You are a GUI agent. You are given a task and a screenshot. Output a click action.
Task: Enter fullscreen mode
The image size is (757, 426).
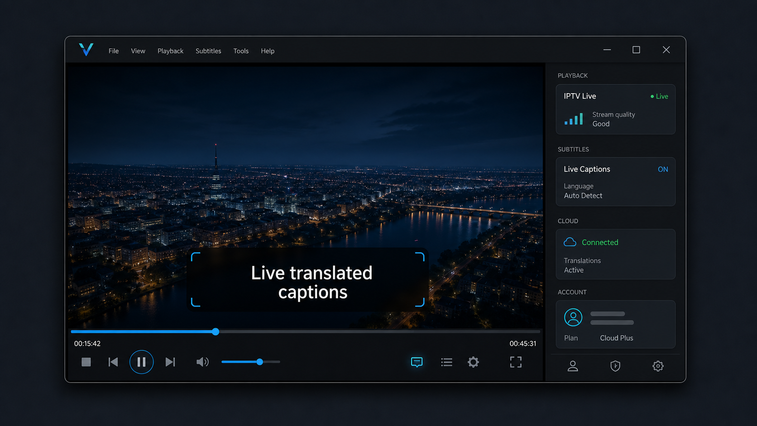coord(516,362)
